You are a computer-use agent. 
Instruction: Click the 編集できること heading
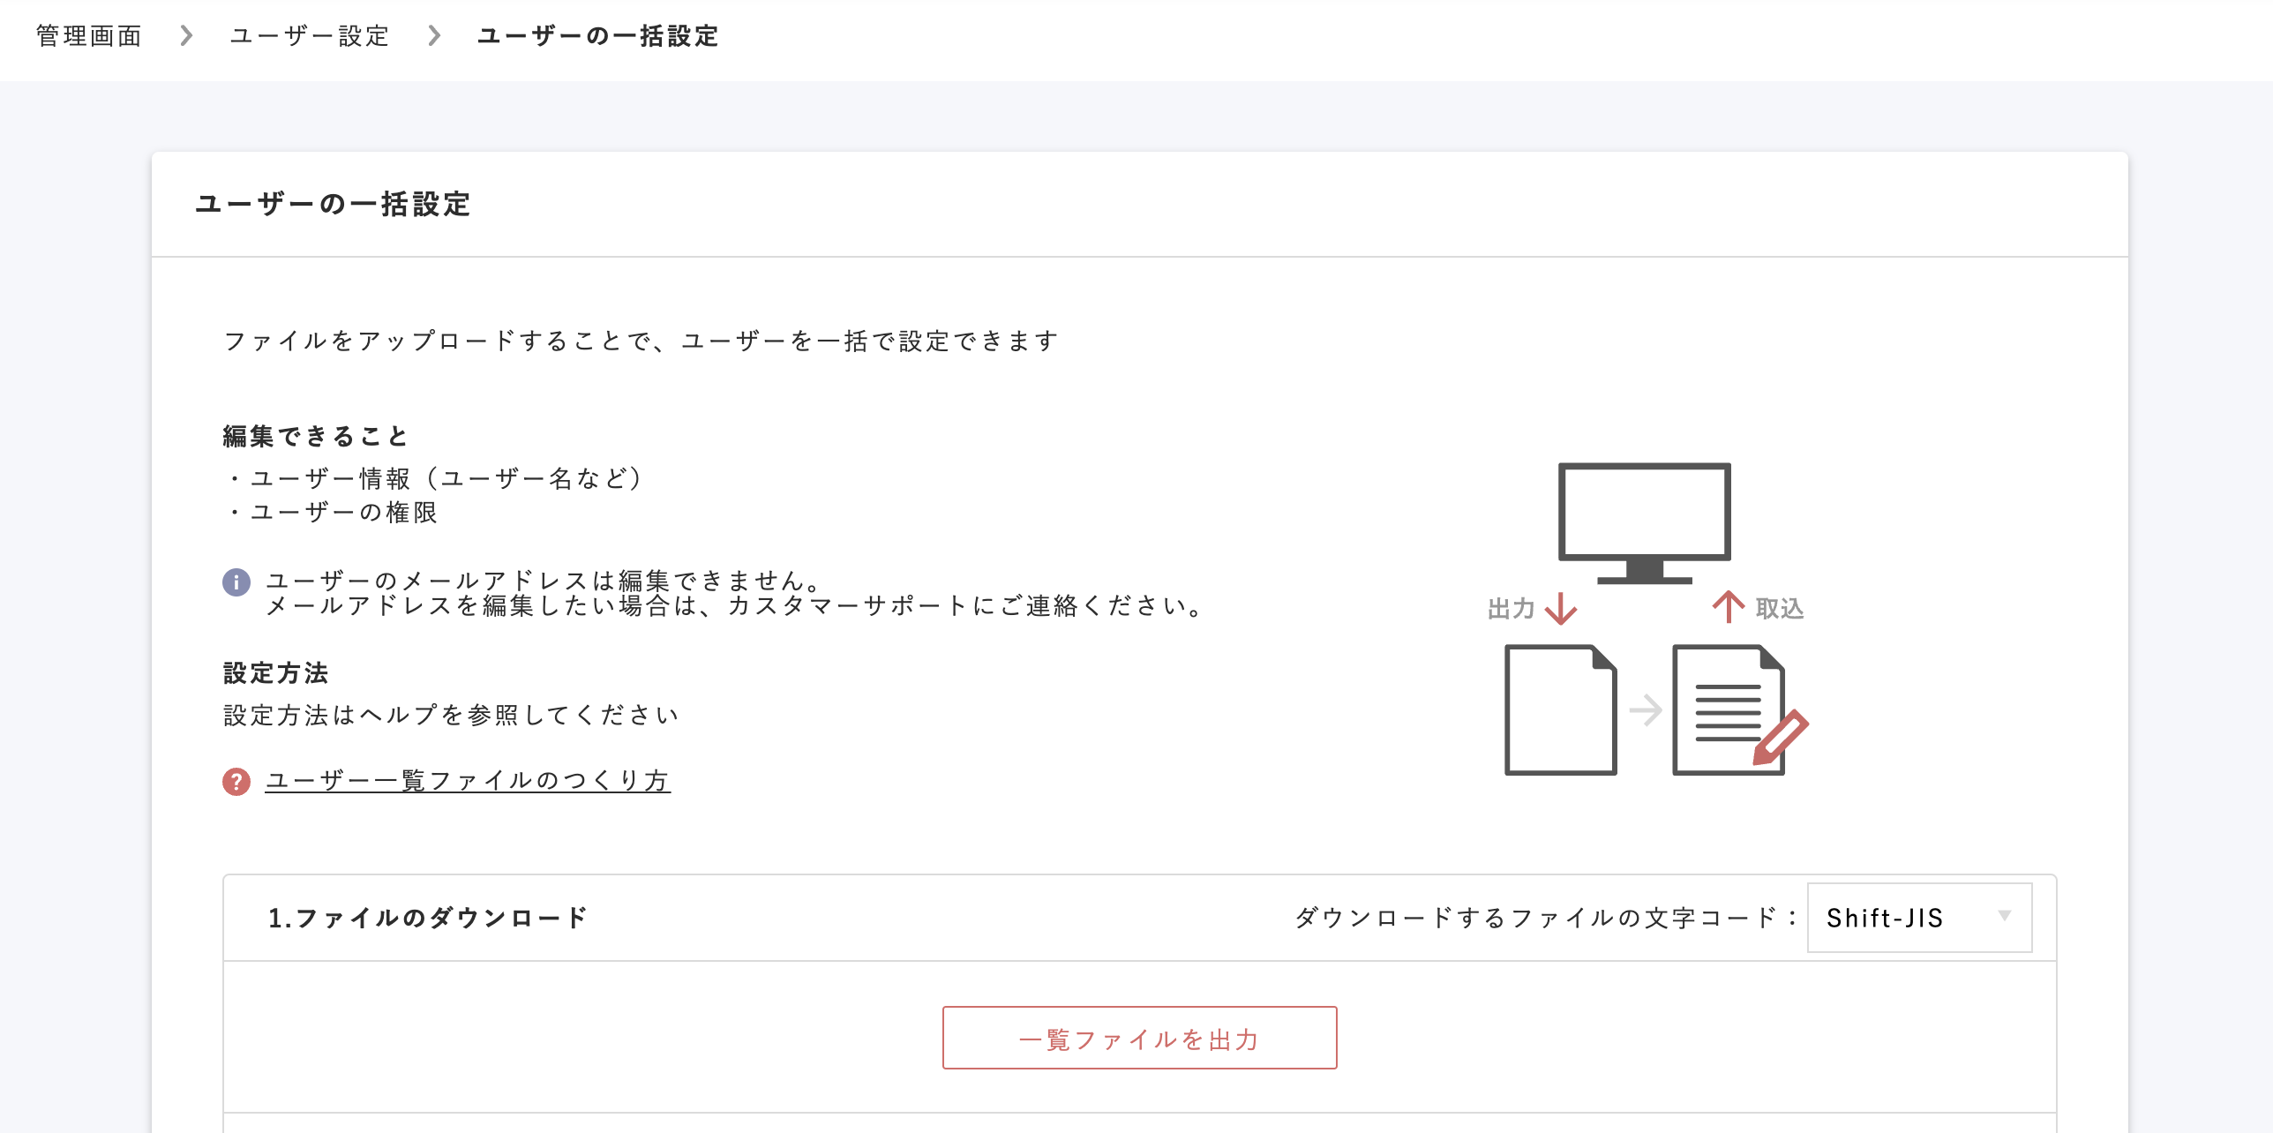click(316, 437)
